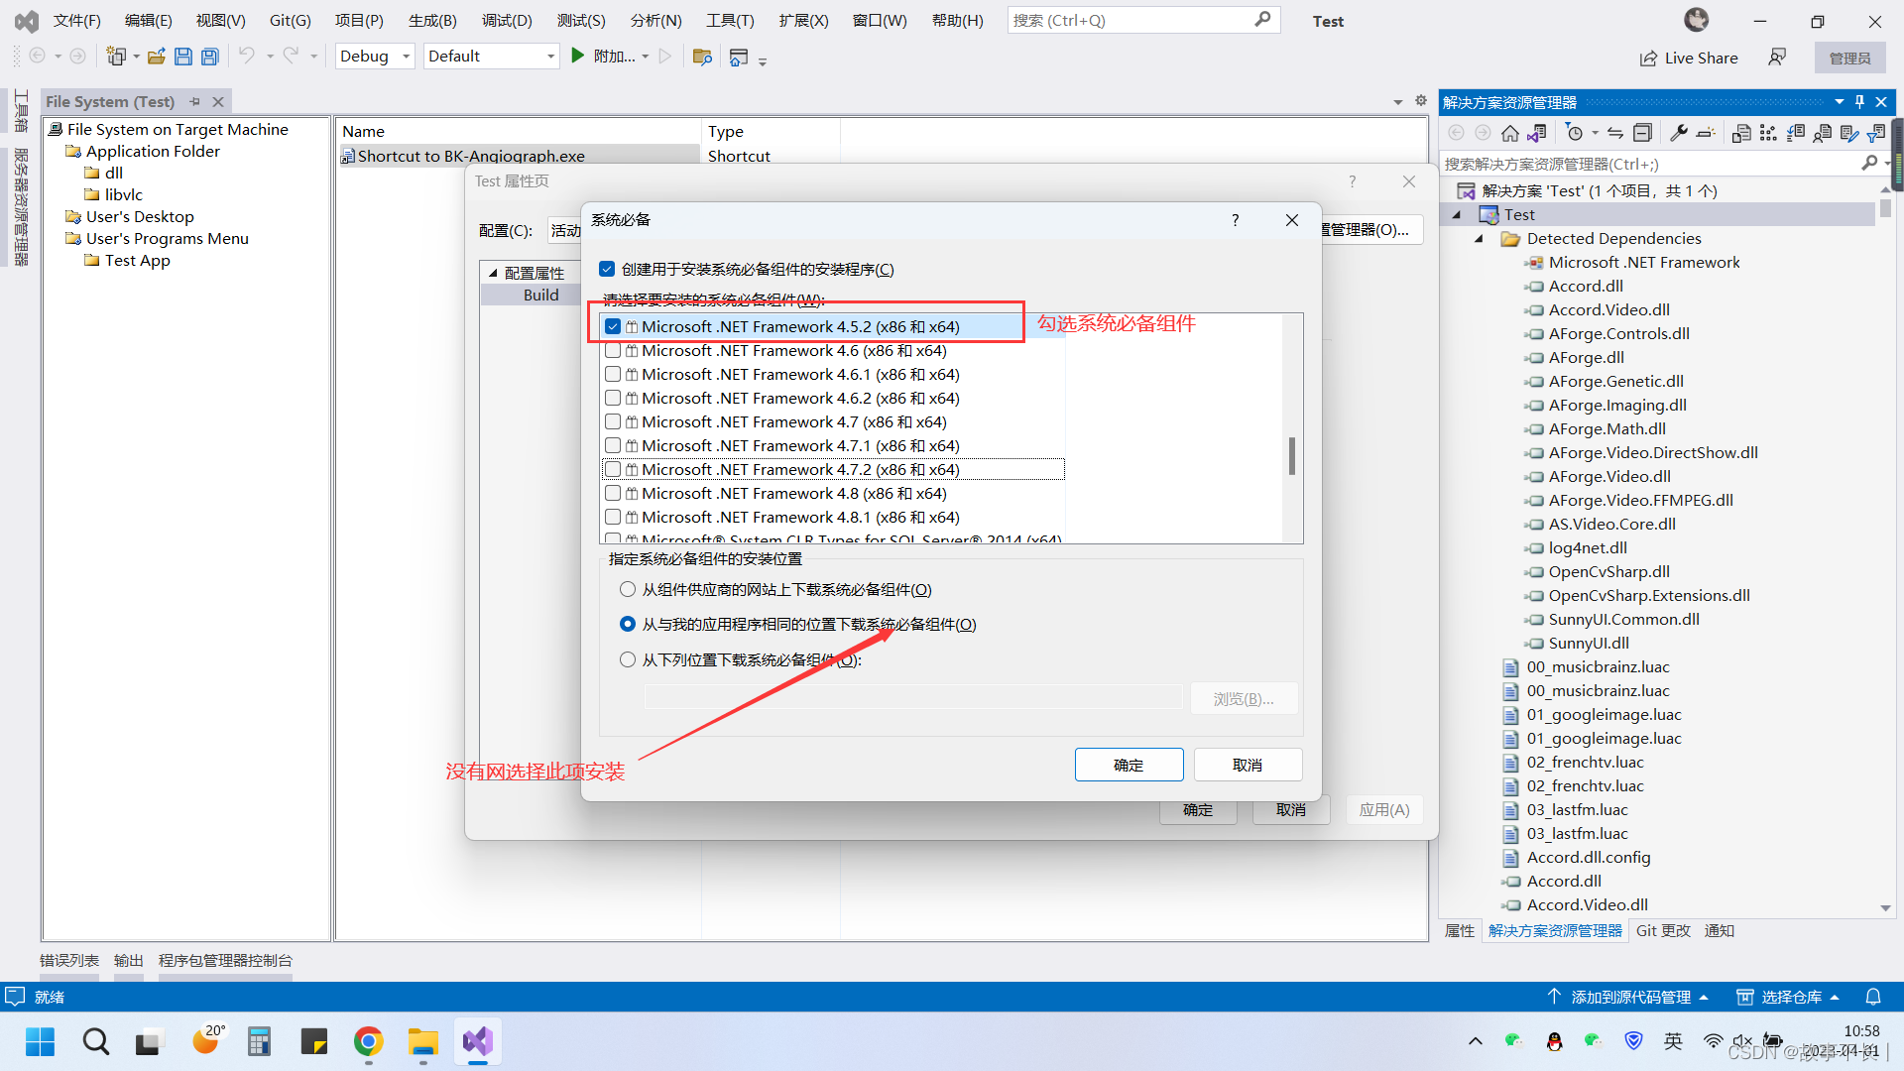This screenshot has width=1904, height=1071.
Task: Click gear icon above file system pane
Action: [1421, 101]
